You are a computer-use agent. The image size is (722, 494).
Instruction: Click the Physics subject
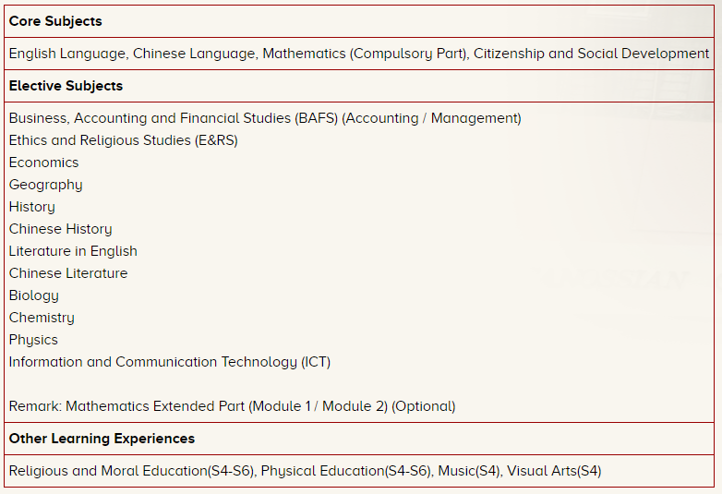(x=33, y=340)
